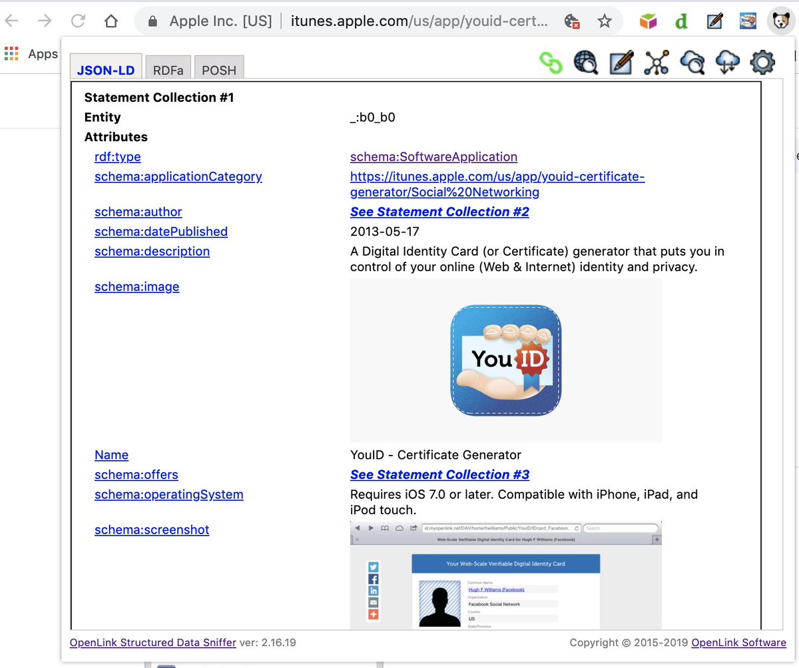Click the Digital Identity Card description text
Viewport: 799px width, 668px height.
(537, 260)
